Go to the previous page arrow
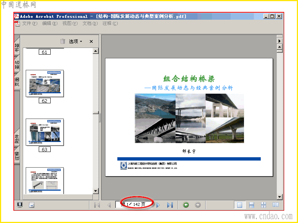298x223 pixels. pos(109,205)
